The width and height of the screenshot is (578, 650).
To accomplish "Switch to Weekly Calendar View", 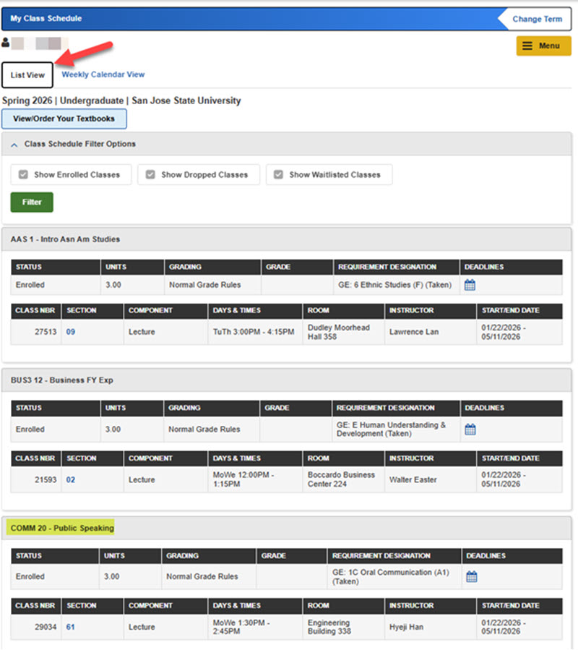I will pos(103,74).
